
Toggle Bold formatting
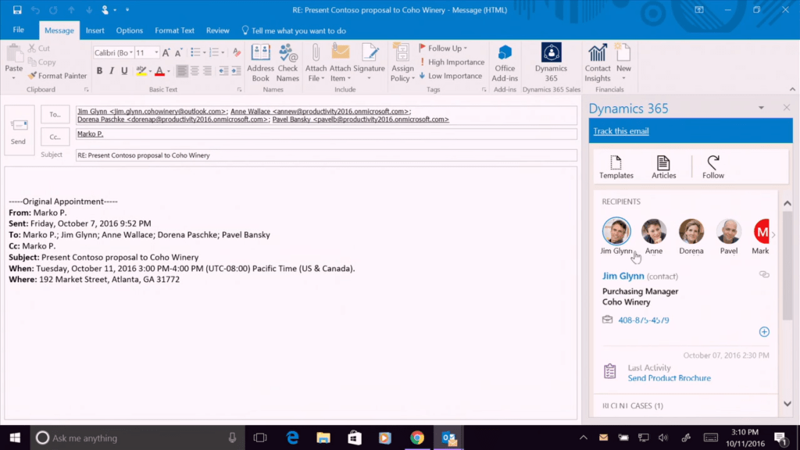[99, 70]
